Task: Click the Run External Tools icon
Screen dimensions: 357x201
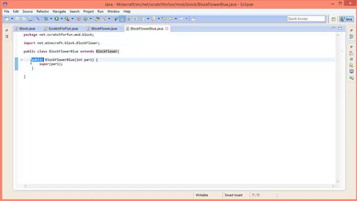Action: tap(67, 19)
